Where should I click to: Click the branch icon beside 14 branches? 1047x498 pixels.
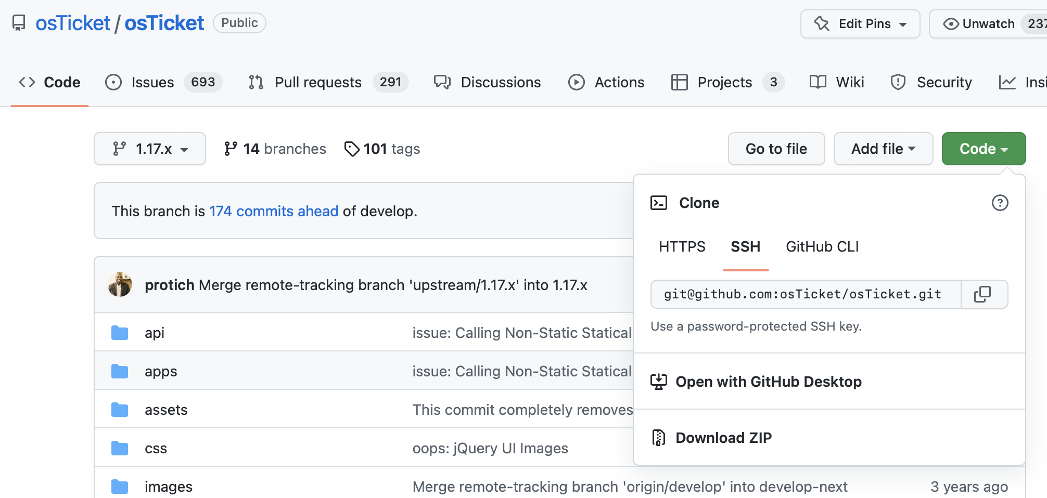pos(231,149)
